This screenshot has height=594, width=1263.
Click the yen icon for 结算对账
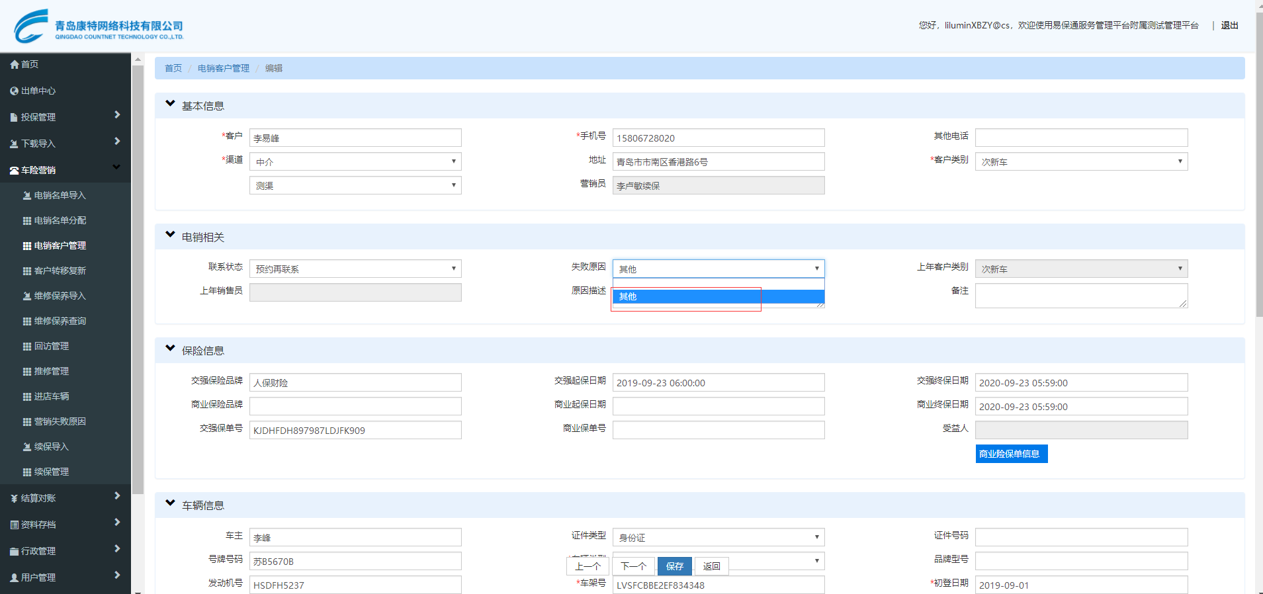click(x=15, y=499)
